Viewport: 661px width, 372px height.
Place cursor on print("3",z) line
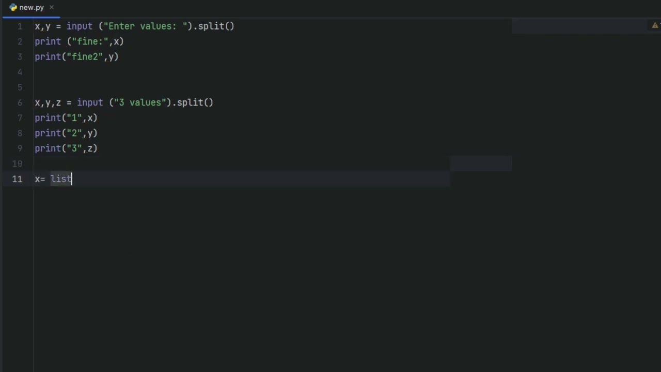(x=66, y=148)
